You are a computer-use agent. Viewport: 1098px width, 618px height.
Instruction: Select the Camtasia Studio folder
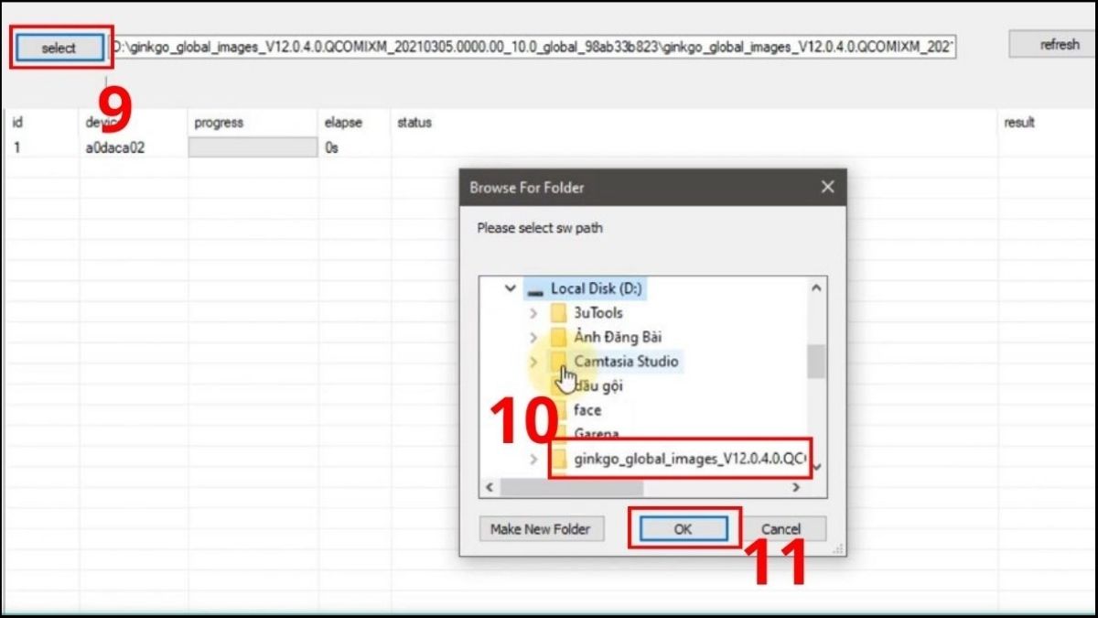(x=627, y=362)
